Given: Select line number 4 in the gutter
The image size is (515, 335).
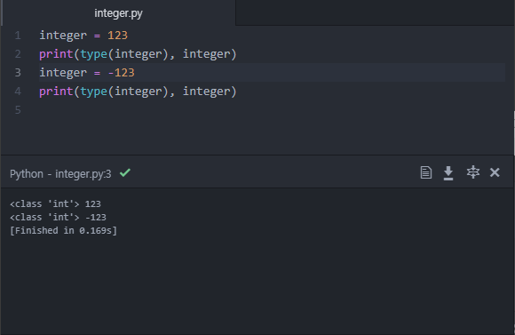Looking at the screenshot, I should [18, 91].
